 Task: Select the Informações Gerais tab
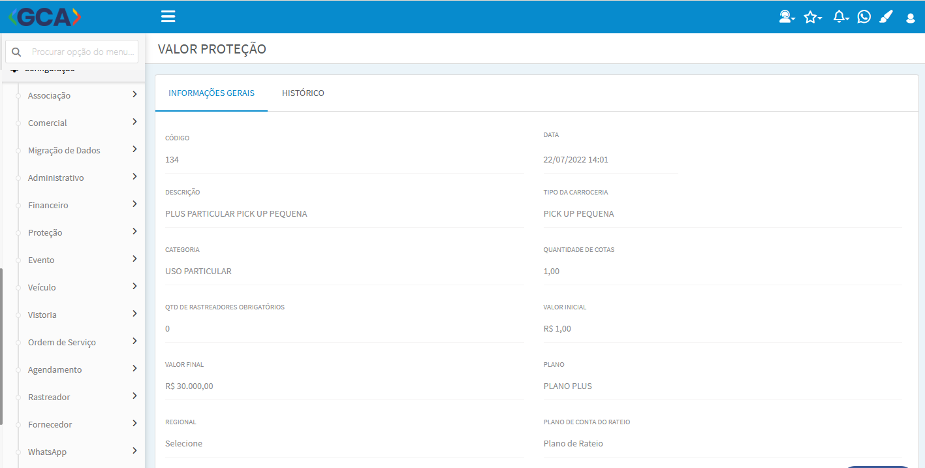click(212, 93)
